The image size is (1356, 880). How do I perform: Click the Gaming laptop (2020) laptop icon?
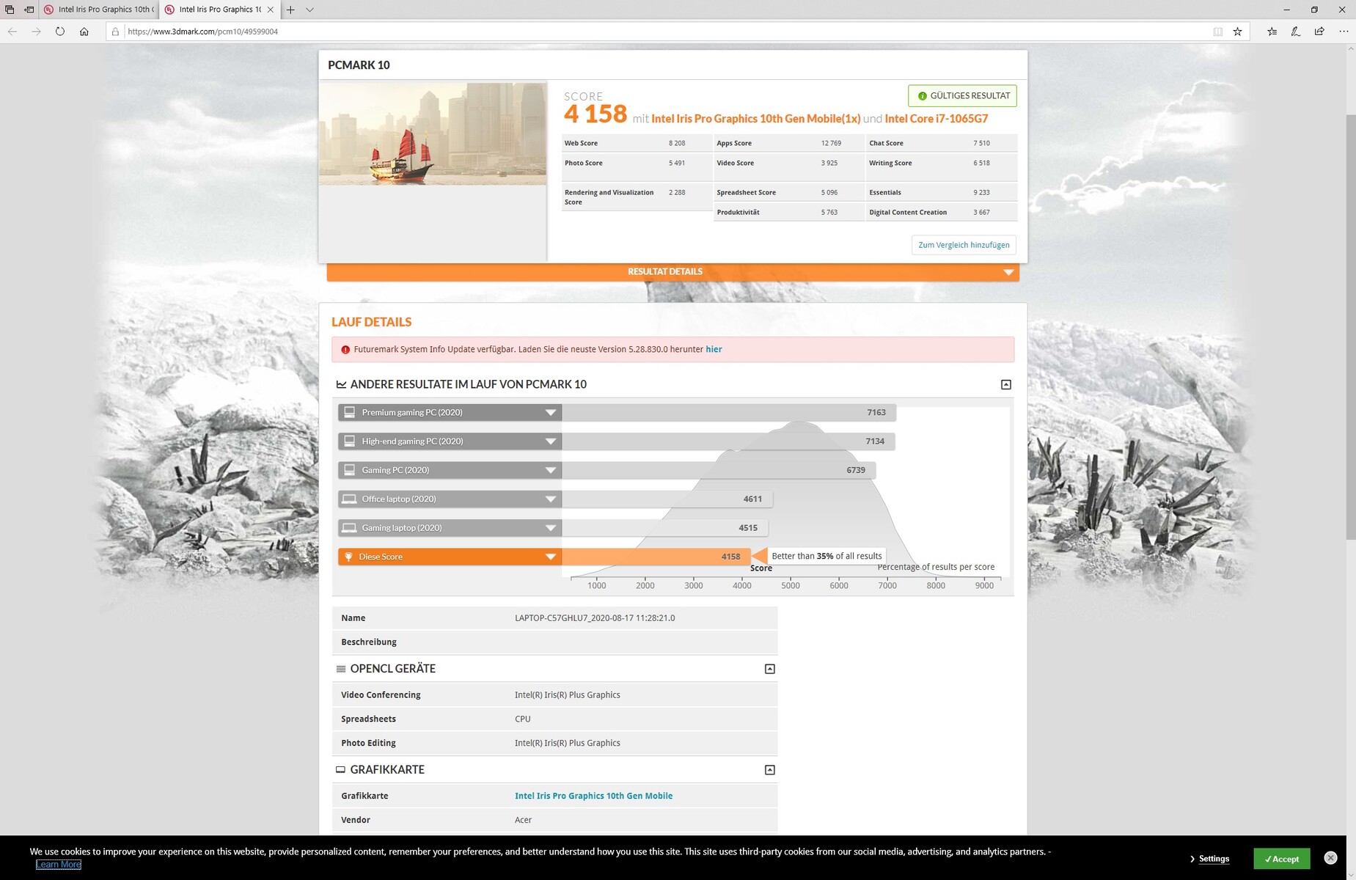click(350, 528)
